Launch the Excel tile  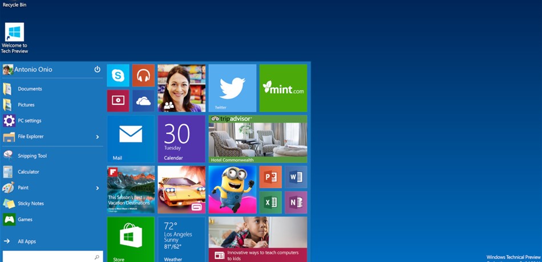coord(270,202)
